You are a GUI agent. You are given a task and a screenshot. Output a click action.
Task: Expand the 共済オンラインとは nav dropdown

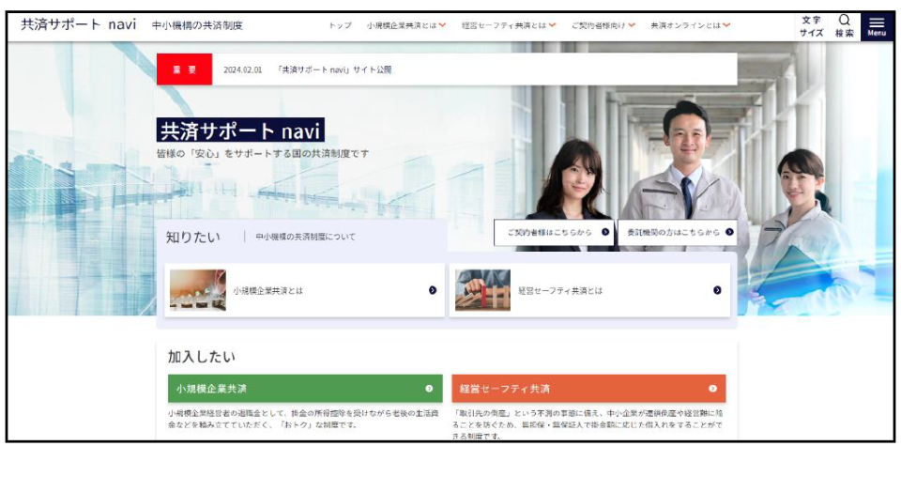click(726, 25)
